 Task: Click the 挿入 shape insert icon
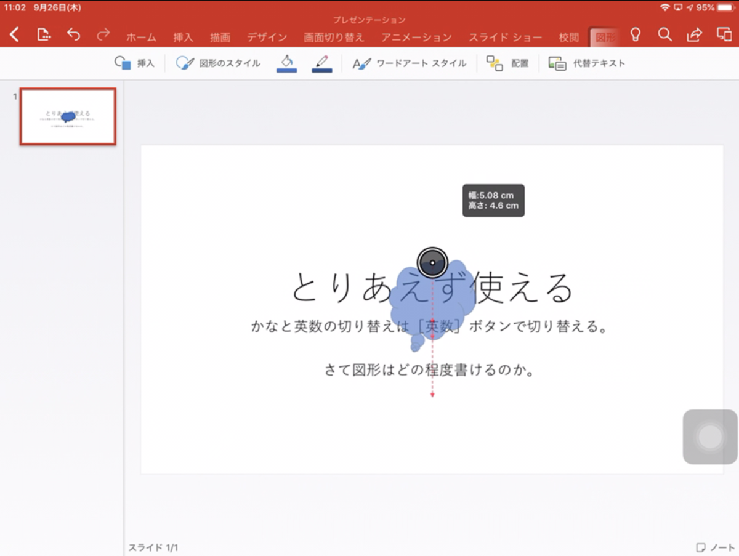(135, 63)
